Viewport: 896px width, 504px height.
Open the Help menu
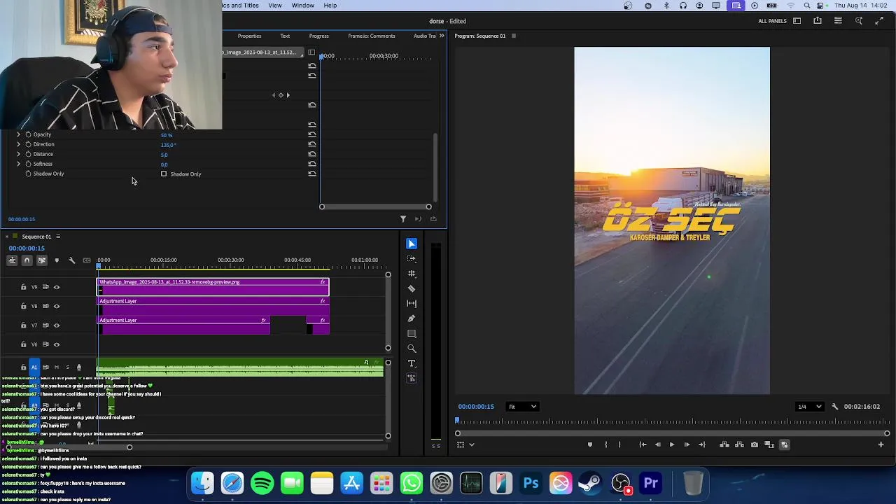pos(330,6)
